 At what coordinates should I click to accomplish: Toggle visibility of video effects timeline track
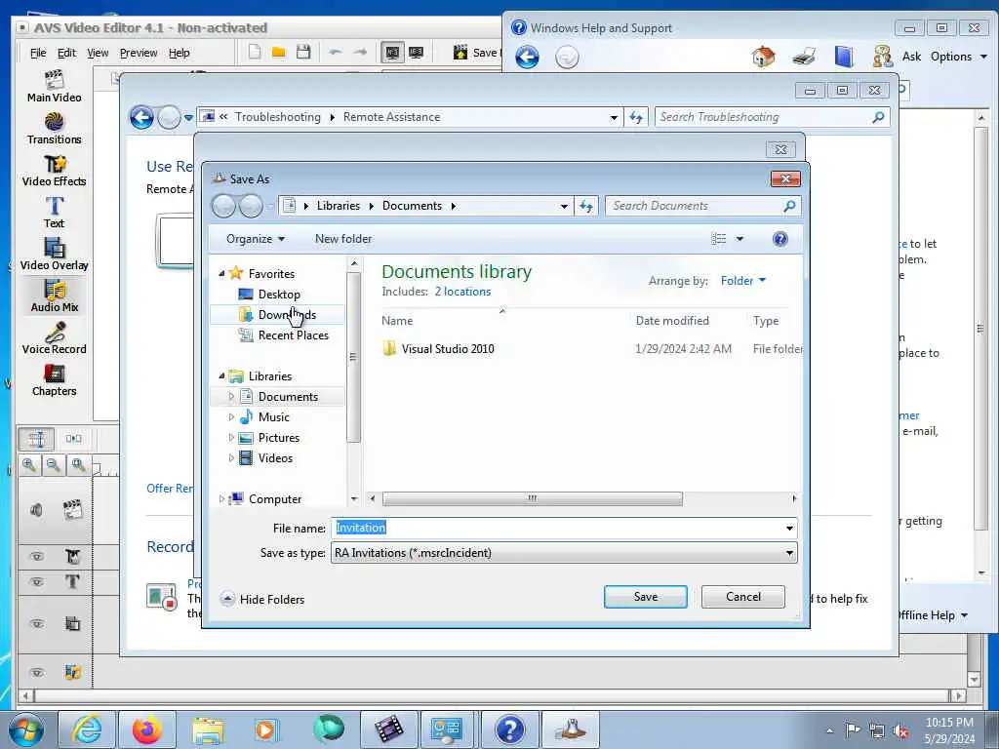[x=37, y=556]
